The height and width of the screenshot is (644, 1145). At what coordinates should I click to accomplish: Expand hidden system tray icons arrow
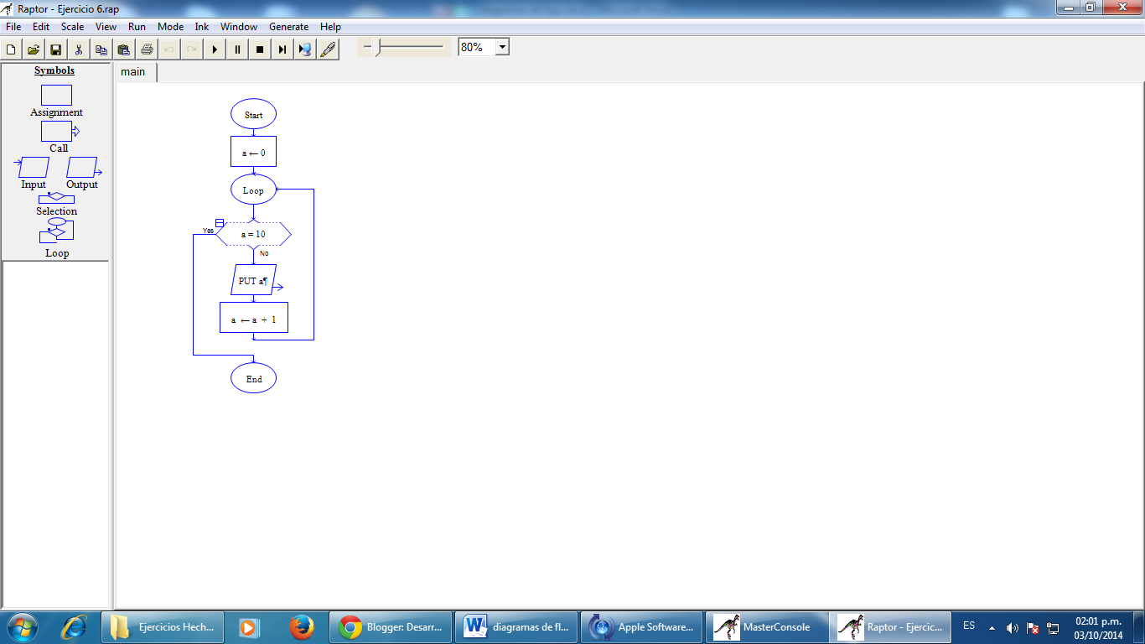[x=992, y=626]
